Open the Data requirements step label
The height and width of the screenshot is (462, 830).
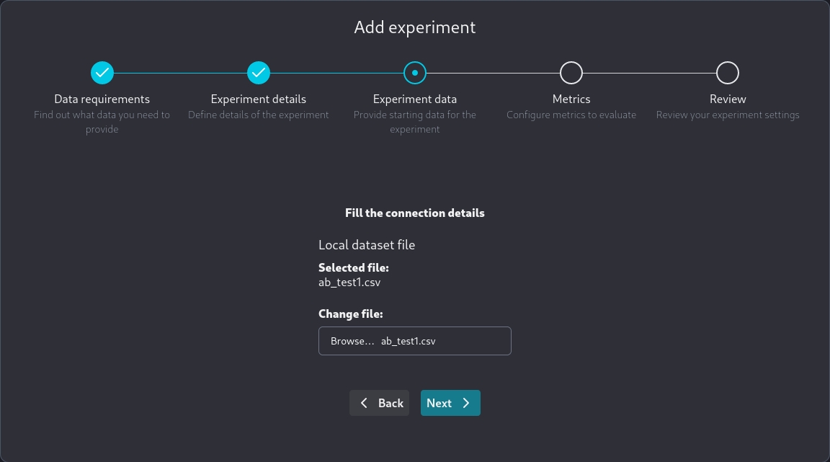click(102, 99)
